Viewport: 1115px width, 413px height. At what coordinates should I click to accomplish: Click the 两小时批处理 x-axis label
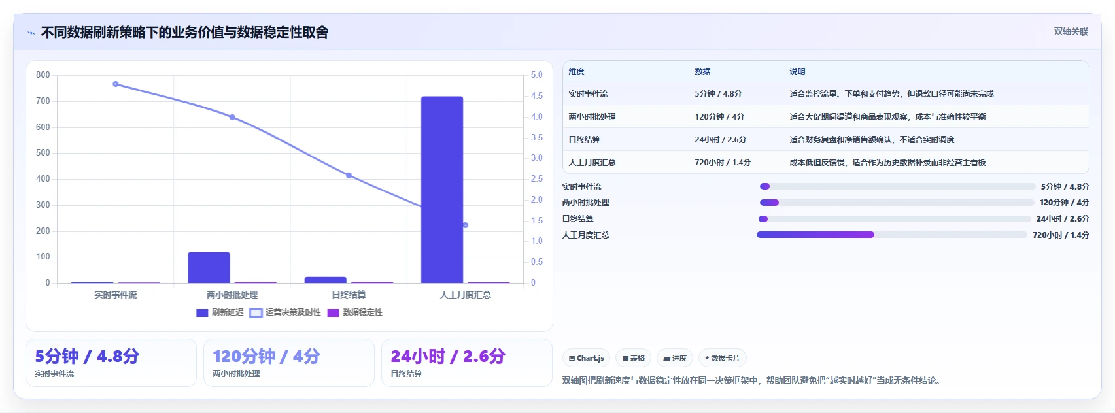pos(232,295)
